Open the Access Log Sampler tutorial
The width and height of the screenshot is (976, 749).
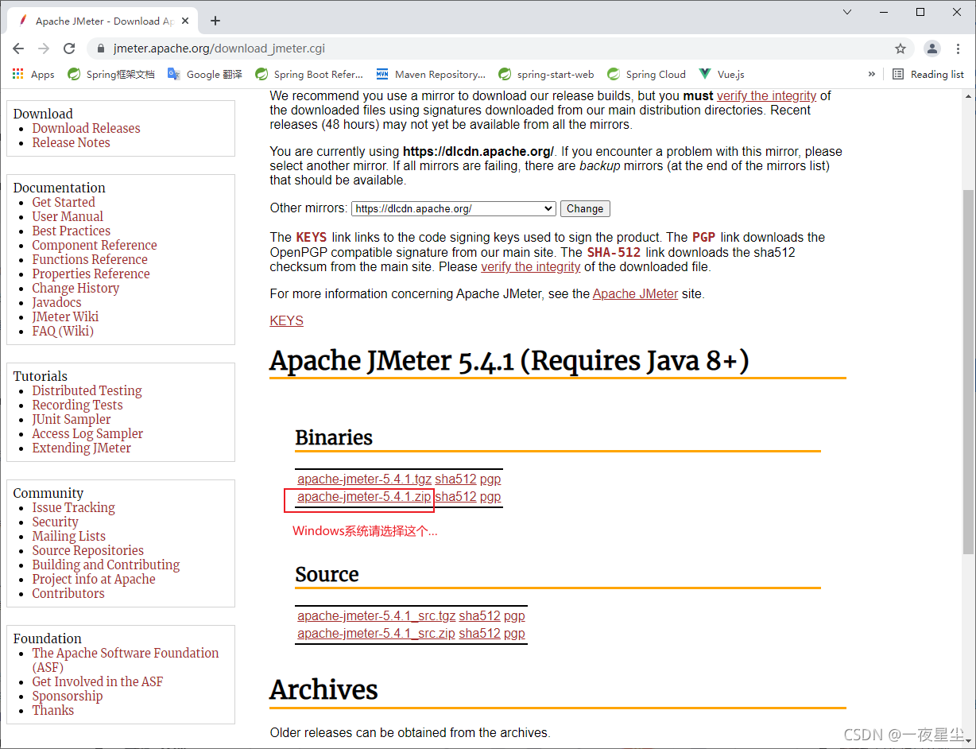(x=87, y=433)
